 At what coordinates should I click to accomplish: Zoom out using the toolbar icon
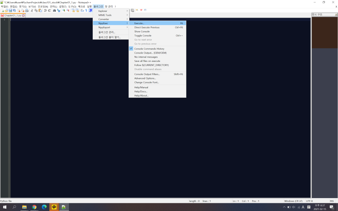[x=68, y=10]
